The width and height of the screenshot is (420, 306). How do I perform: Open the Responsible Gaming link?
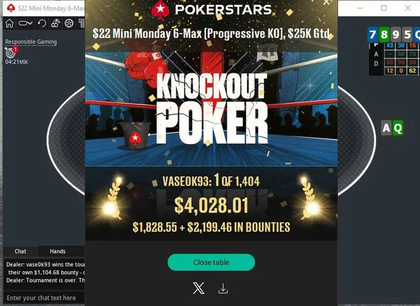[31, 42]
